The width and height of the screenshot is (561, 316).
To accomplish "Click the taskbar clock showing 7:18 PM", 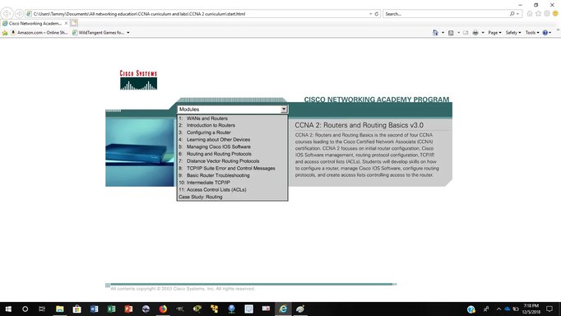I will point(531,309).
